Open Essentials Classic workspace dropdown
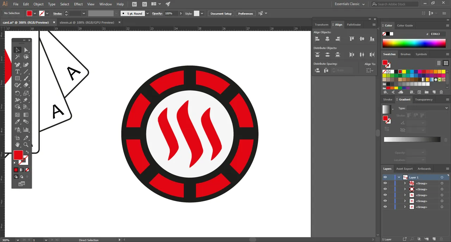Viewport: 451px width, 242px height. (x=350, y=4)
